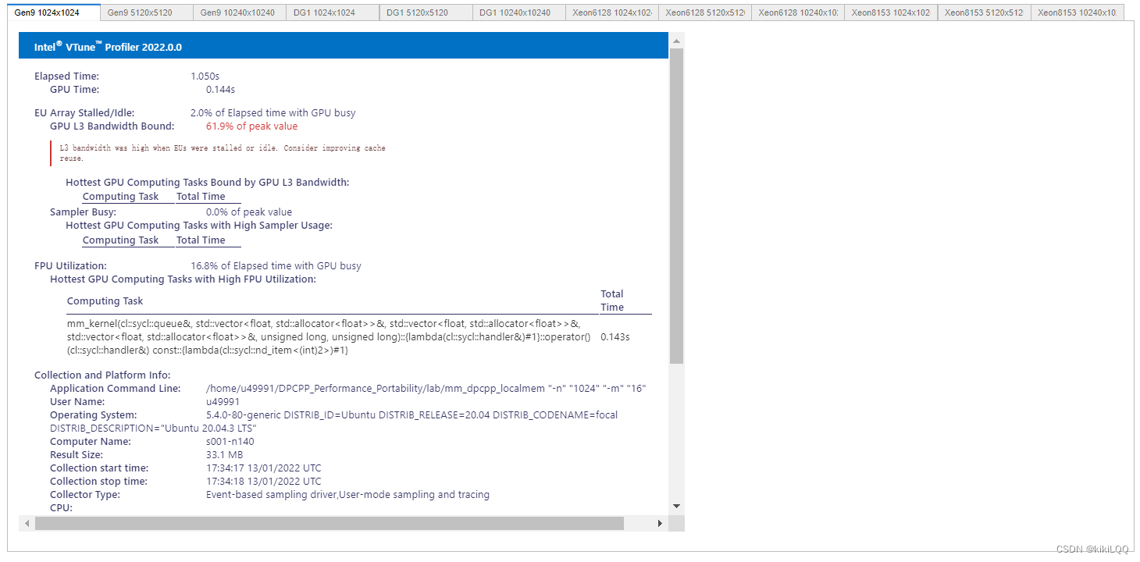Viewport: 1140px width, 562px height.
Task: Switch to the Xeon8153 5120x5120 tab
Action: tap(984, 12)
